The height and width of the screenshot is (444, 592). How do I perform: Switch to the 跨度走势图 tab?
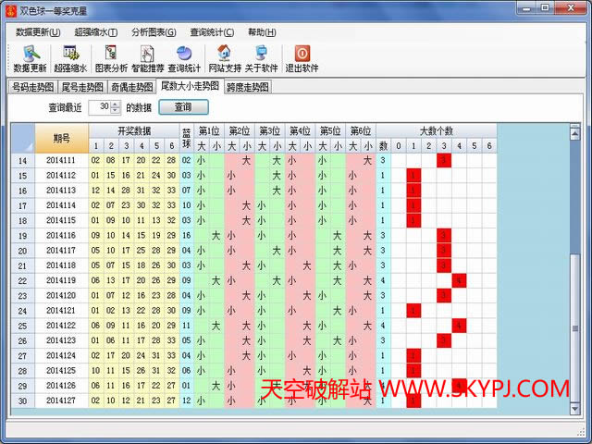point(247,87)
